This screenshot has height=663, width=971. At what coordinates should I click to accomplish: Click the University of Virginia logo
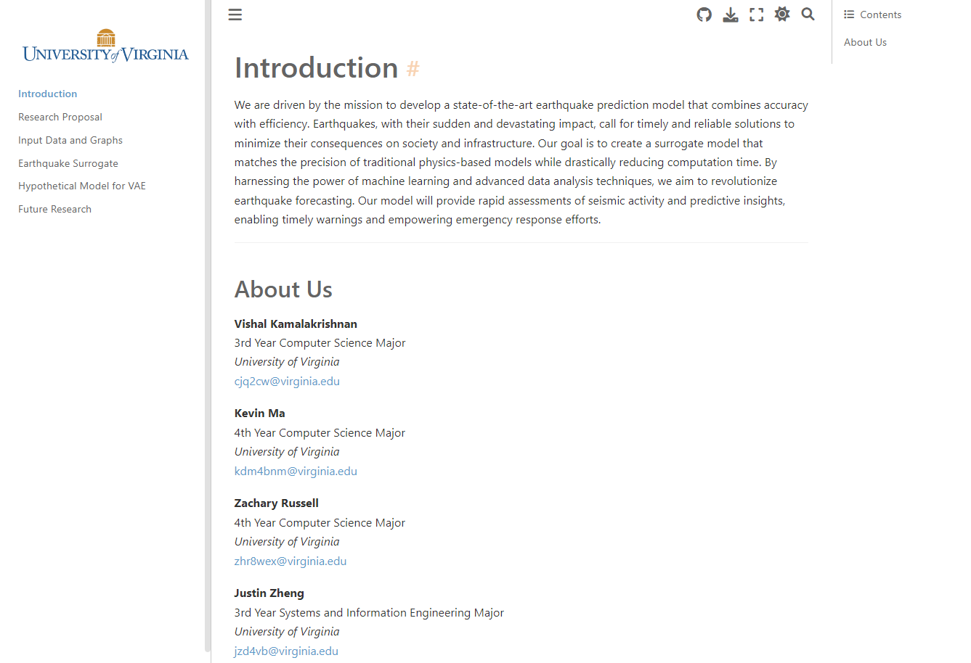[x=105, y=46]
